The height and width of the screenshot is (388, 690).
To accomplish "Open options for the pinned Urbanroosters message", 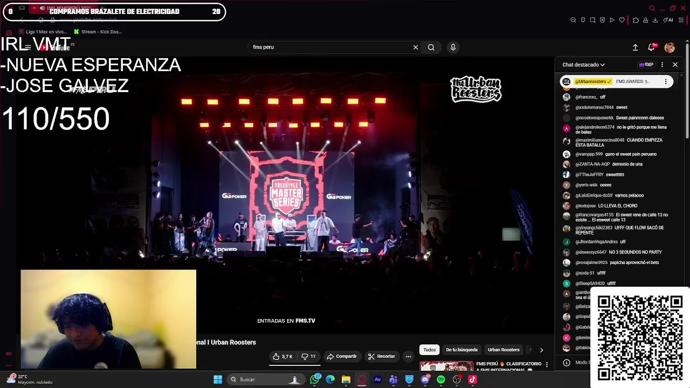I will pyautogui.click(x=666, y=81).
